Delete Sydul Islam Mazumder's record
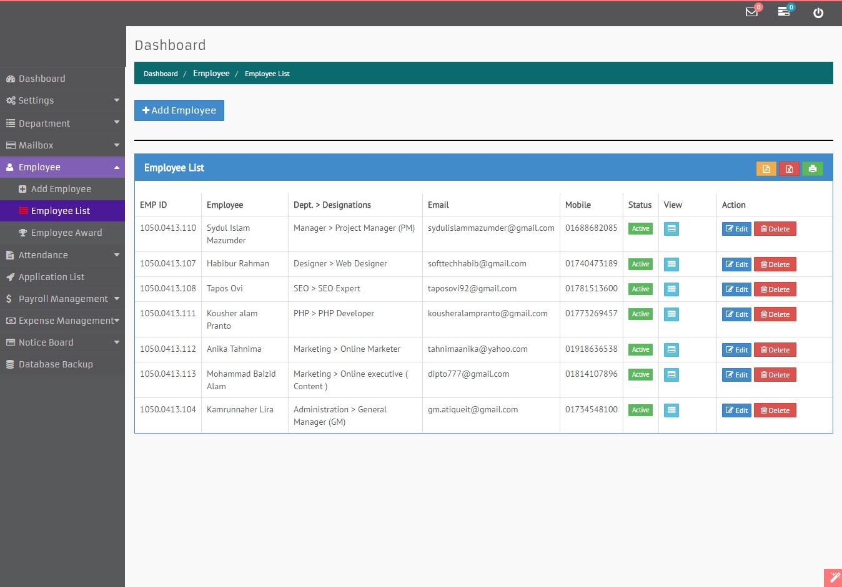Screen dimensions: 842x587 [775, 229]
